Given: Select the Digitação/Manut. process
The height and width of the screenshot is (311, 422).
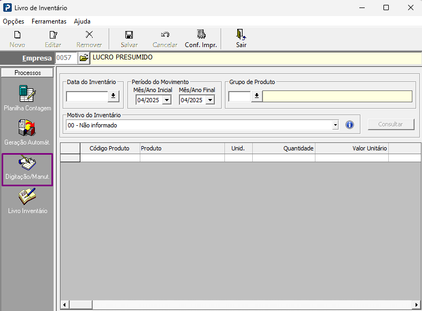Looking at the screenshot, I should [x=27, y=170].
